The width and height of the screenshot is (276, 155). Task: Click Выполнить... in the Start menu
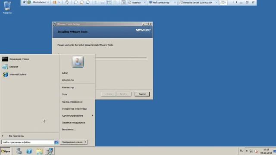(x=69, y=130)
